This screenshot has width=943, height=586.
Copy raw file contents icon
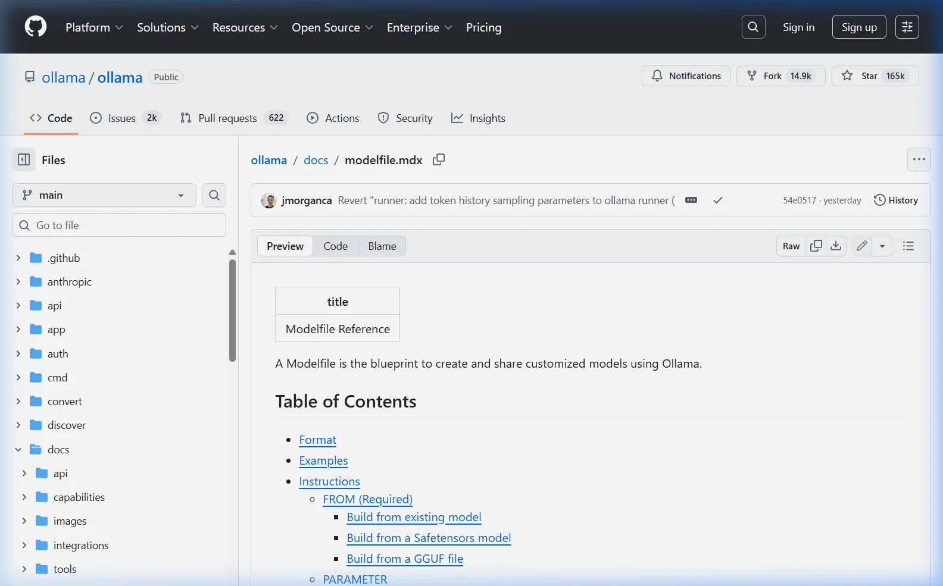click(x=816, y=246)
